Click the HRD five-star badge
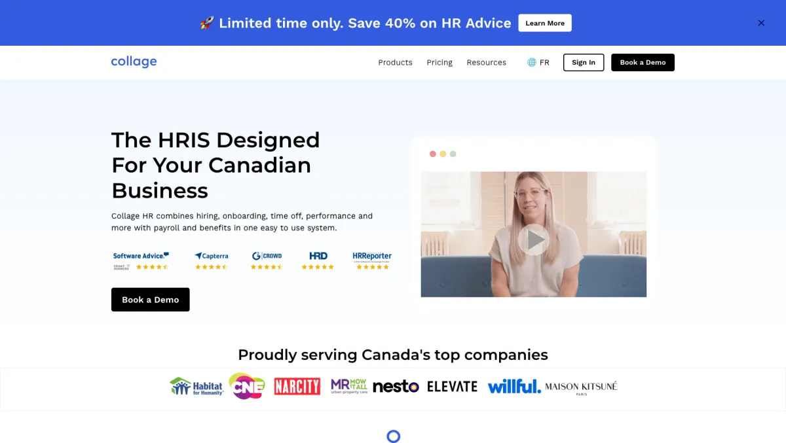The width and height of the screenshot is (786, 443). point(318,260)
